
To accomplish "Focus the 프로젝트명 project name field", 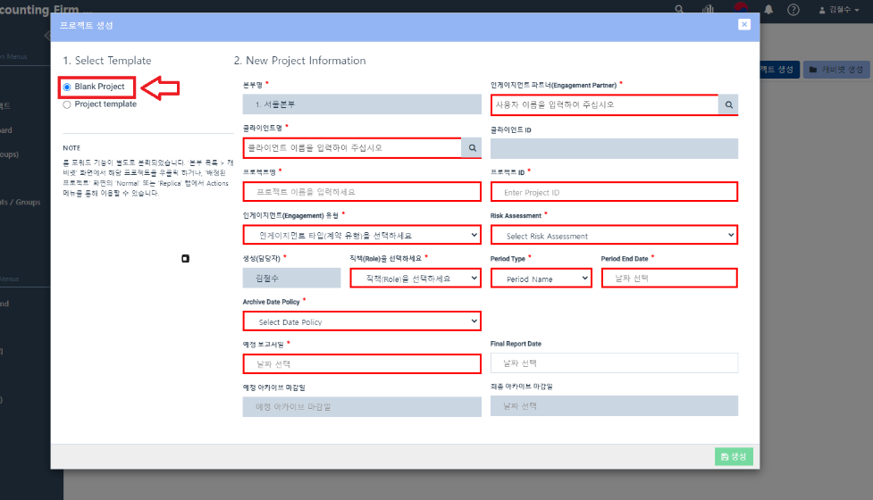I will click(x=362, y=192).
